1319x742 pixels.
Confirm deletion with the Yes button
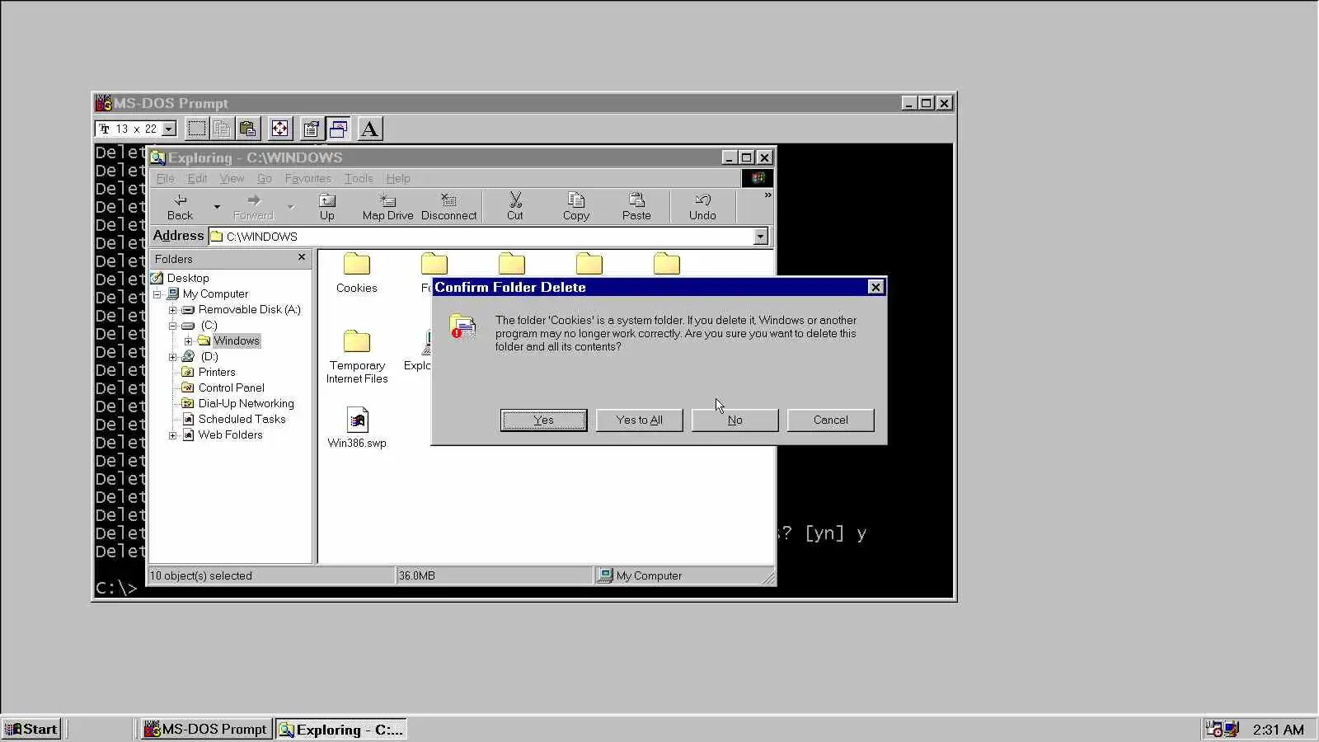click(x=543, y=420)
